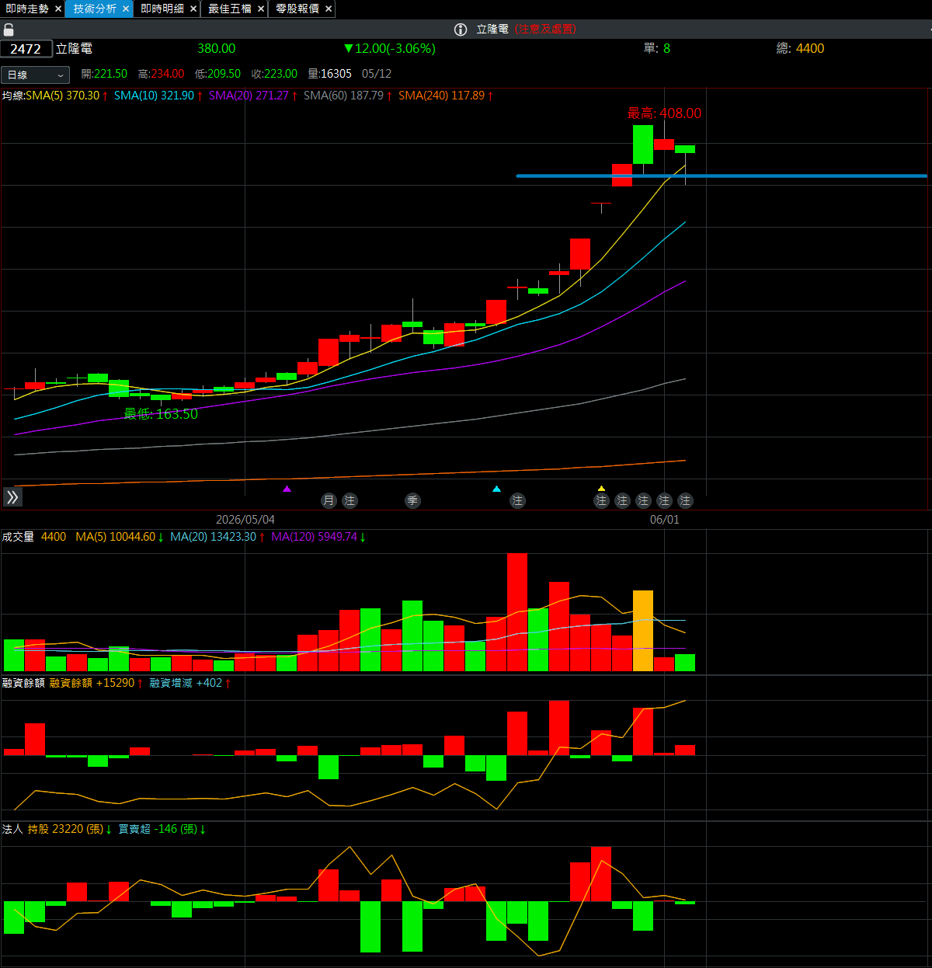
Task: Click the 立隆電 stock name label
Action: click(x=74, y=48)
